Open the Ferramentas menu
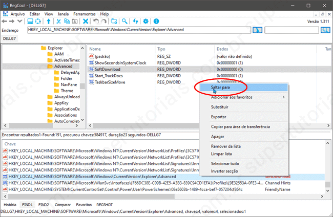This screenshot has width=333, height=217. (83, 14)
